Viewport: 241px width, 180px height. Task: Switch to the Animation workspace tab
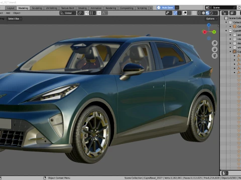coord(96,8)
